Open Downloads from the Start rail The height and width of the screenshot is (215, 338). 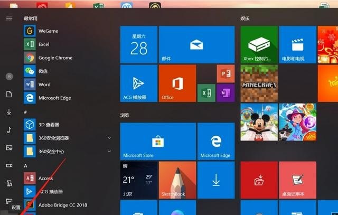click(x=9, y=112)
